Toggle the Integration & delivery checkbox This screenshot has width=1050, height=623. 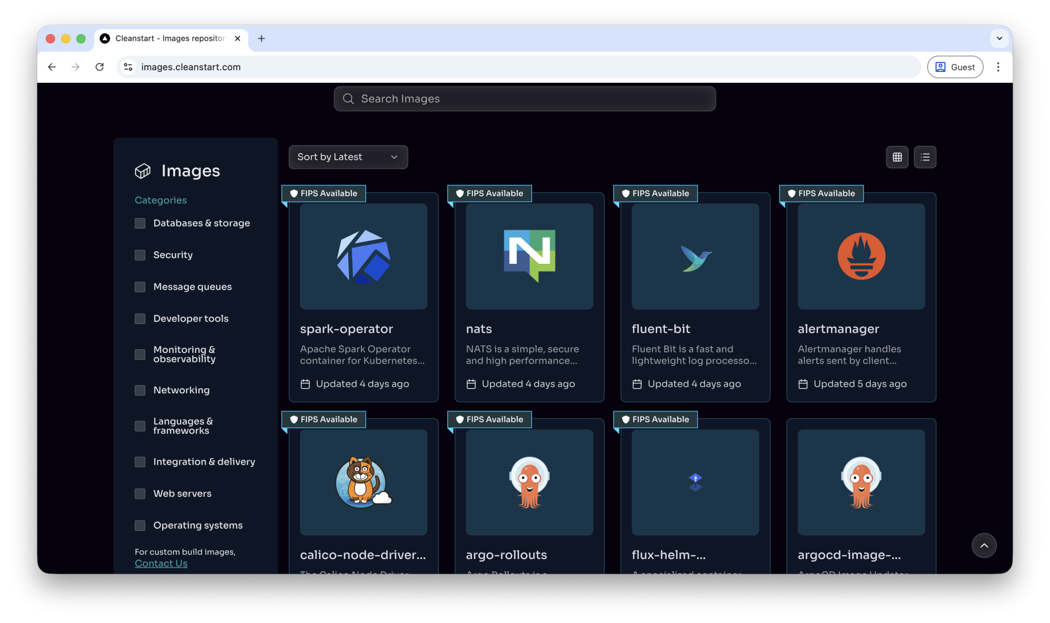tap(140, 462)
